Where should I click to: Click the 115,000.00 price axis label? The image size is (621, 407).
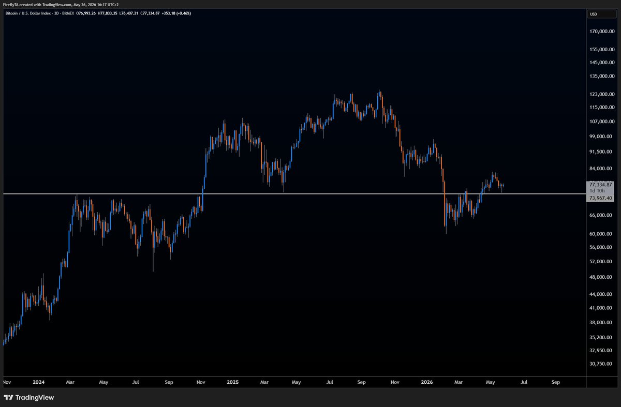pyautogui.click(x=602, y=107)
